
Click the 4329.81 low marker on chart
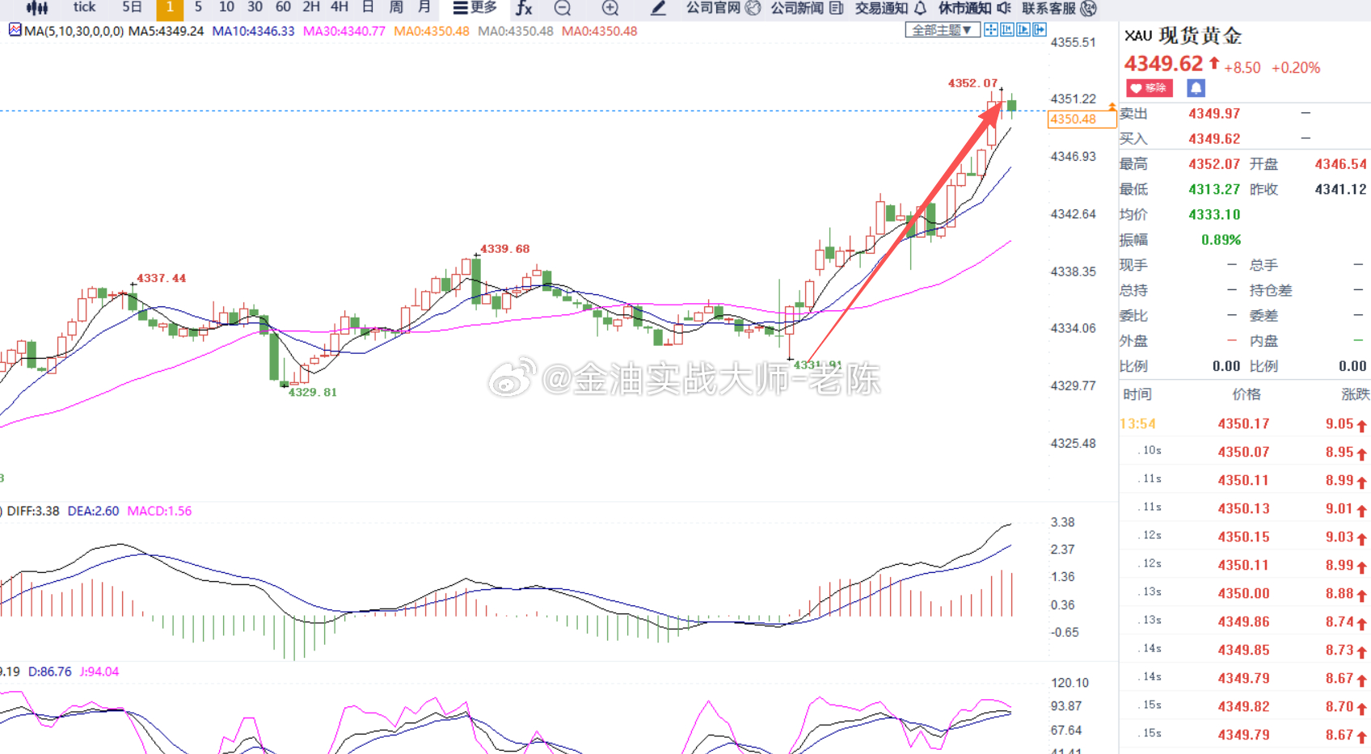(x=312, y=392)
